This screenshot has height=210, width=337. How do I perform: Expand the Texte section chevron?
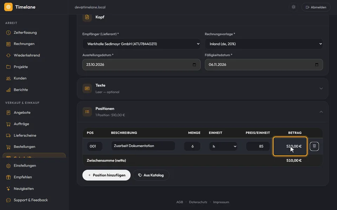coord(321,88)
